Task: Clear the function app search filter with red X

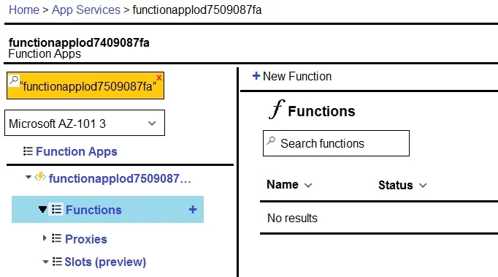Action: coord(159,77)
